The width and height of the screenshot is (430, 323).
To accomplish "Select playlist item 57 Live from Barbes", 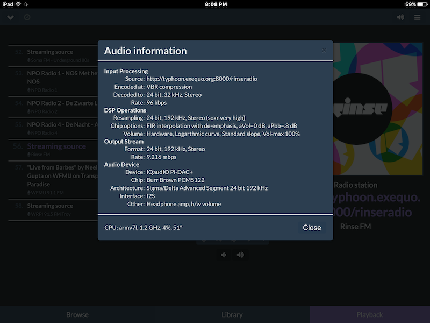I will (x=53, y=180).
